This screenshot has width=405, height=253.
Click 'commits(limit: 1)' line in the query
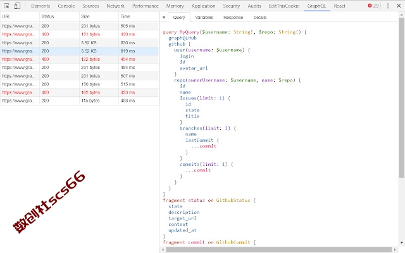(206, 164)
